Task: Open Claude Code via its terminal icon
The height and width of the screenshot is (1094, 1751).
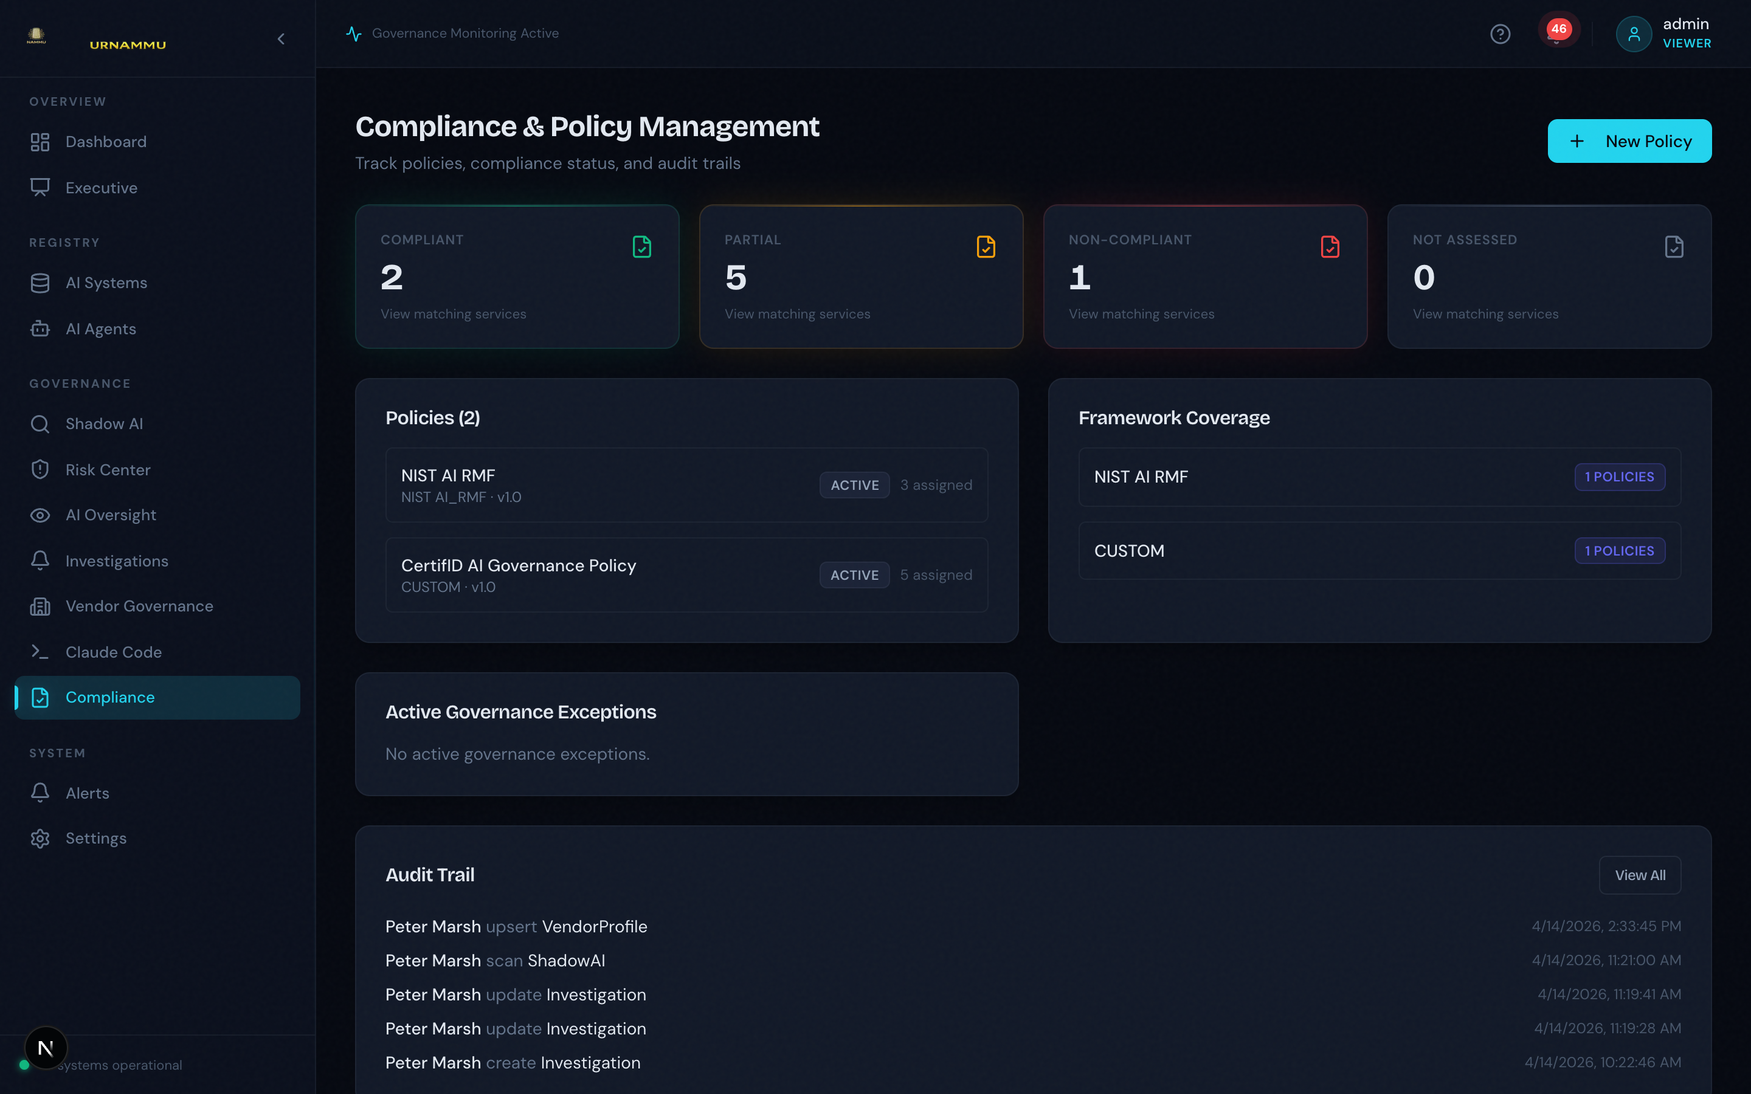Action: 40,651
